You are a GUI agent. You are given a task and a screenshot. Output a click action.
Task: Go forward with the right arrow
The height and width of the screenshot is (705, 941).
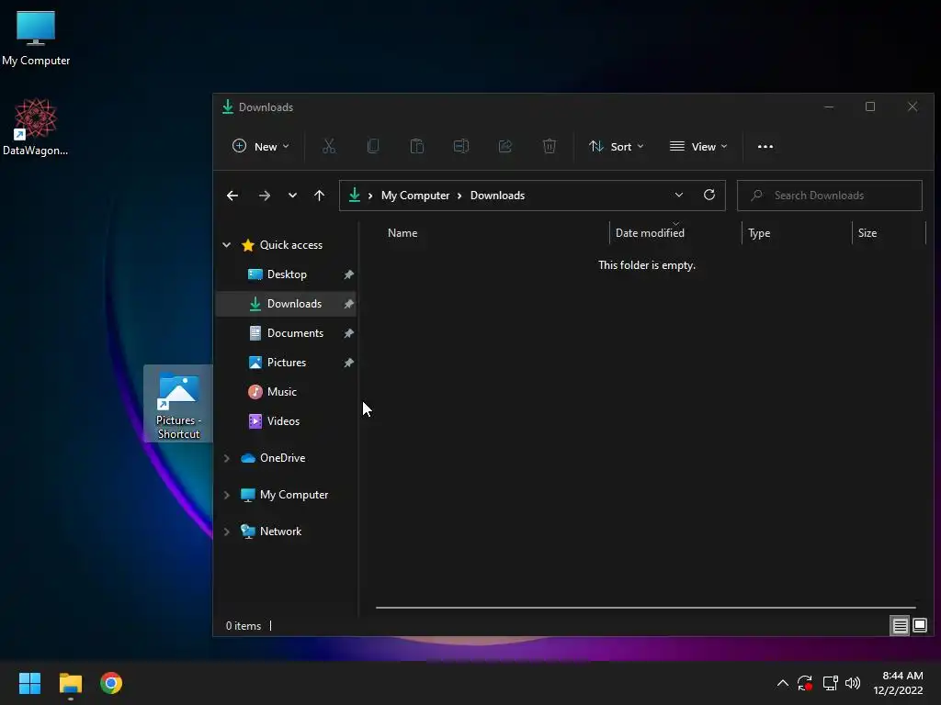[x=264, y=196]
